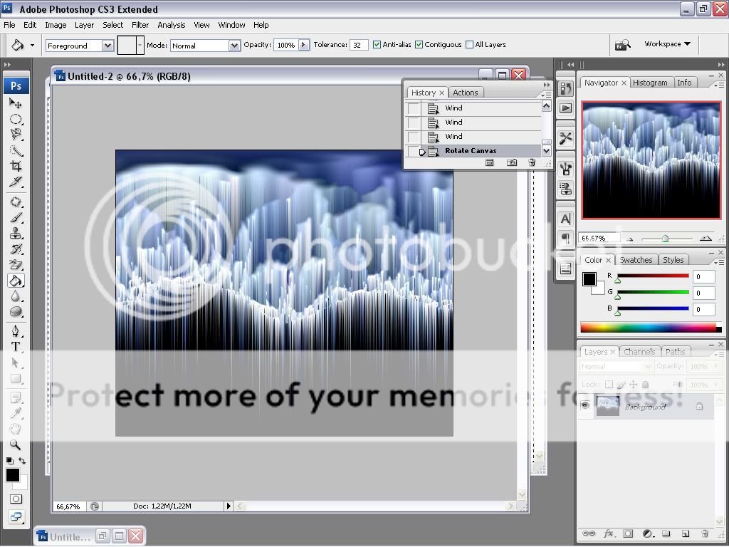Select the Zoom tool in the toolbox
This screenshot has width=729, height=547.
[16, 444]
